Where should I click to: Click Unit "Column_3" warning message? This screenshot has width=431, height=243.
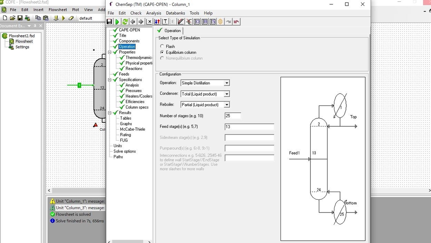80,208
